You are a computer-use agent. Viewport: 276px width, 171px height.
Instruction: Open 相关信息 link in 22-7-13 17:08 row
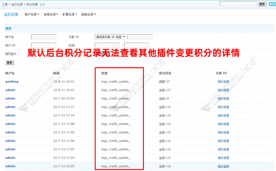(x=223, y=124)
